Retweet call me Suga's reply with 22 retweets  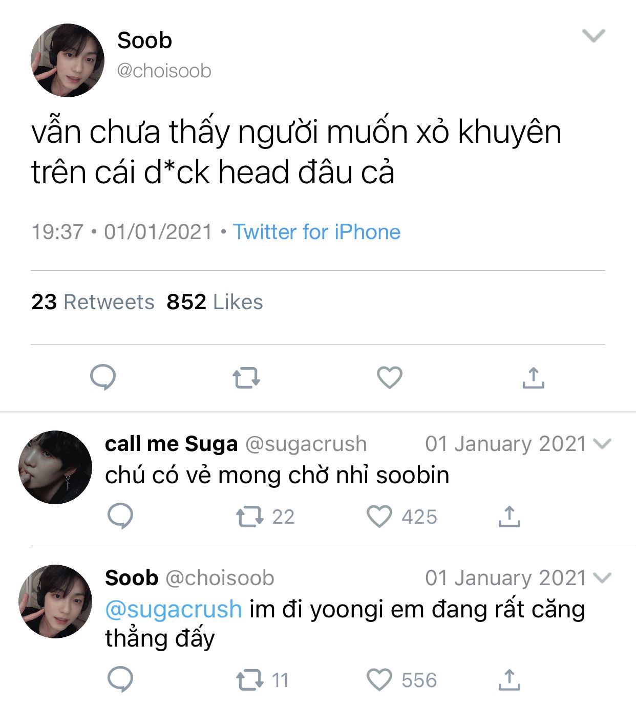(265, 517)
